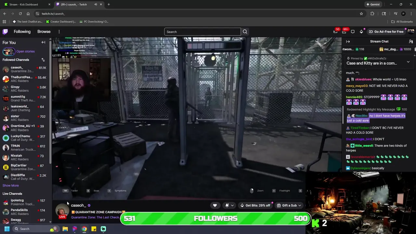The width and height of the screenshot is (416, 234).
Task: Bookmark this page with star icon
Action: point(361,14)
